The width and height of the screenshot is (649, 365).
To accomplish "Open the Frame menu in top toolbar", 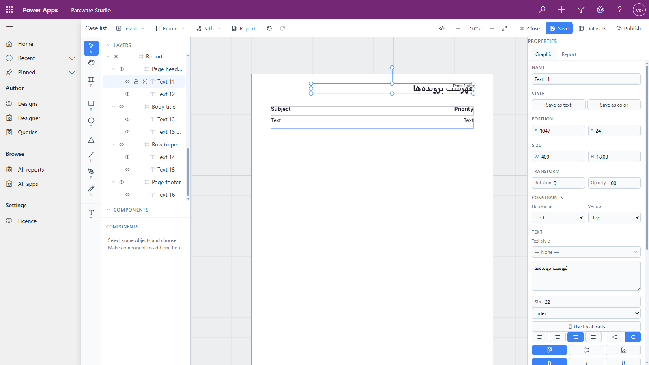I will point(170,28).
